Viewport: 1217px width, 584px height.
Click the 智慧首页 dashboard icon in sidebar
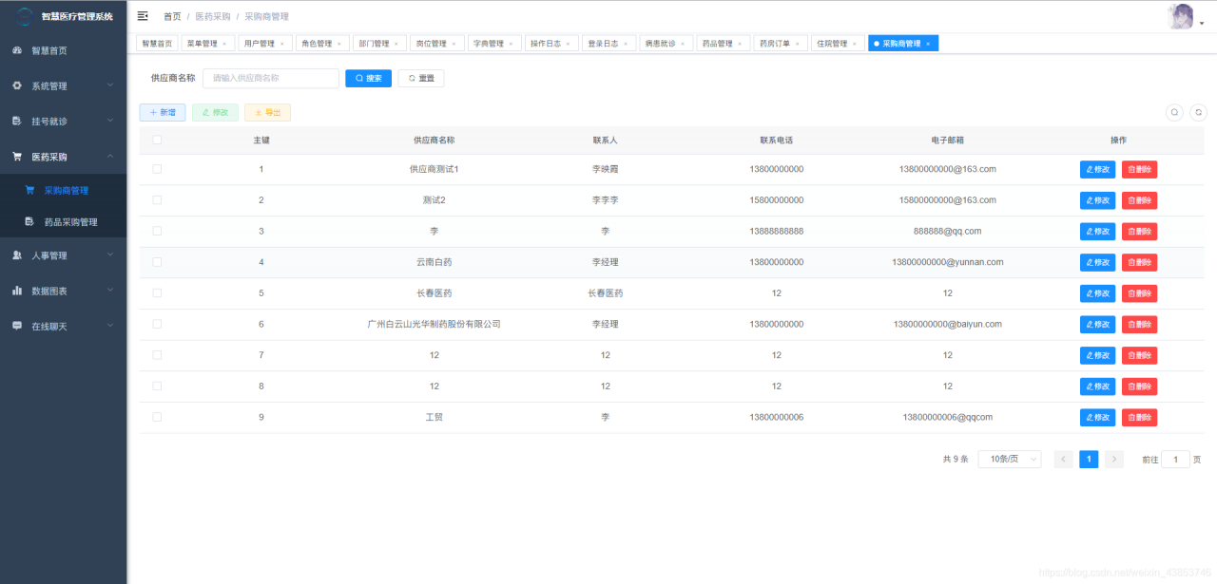(17, 50)
